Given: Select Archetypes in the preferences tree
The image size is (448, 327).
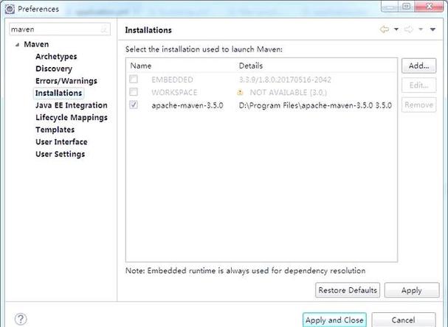Looking at the screenshot, I should click(x=56, y=57).
